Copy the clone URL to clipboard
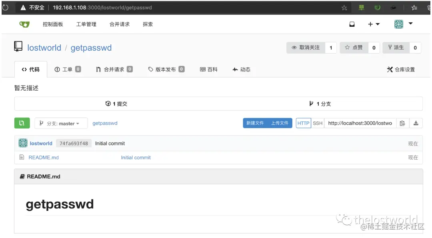The width and height of the screenshot is (432, 238). click(x=402, y=123)
